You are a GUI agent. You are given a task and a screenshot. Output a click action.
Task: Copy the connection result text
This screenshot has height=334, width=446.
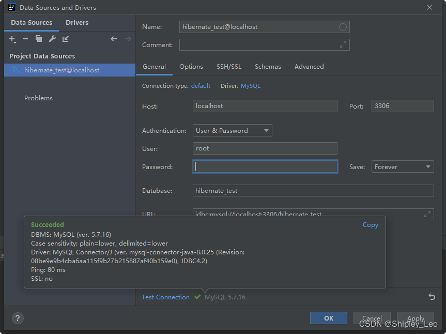(371, 225)
